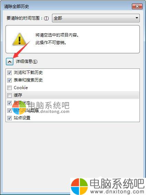
Task: Click the yellow warning triangle icon
Action: (19, 39)
